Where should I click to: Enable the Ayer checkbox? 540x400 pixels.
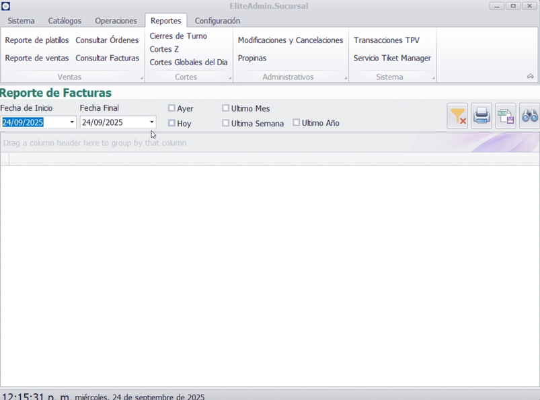[x=172, y=108]
